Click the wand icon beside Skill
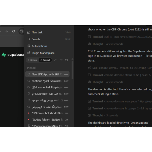 click(89, 68)
